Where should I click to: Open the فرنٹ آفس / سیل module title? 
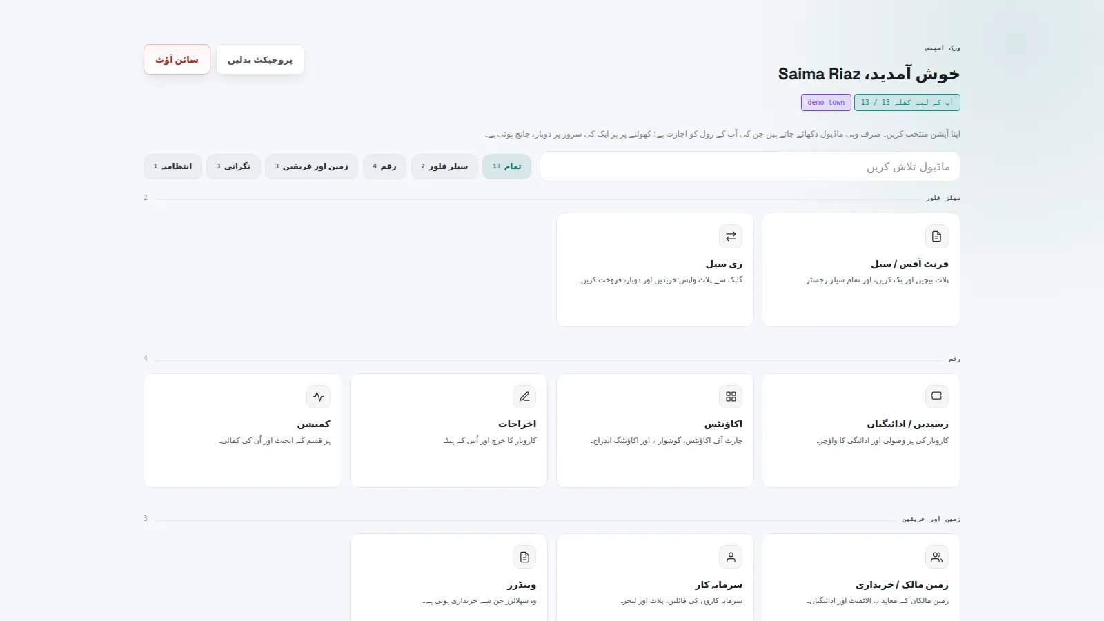click(x=909, y=264)
